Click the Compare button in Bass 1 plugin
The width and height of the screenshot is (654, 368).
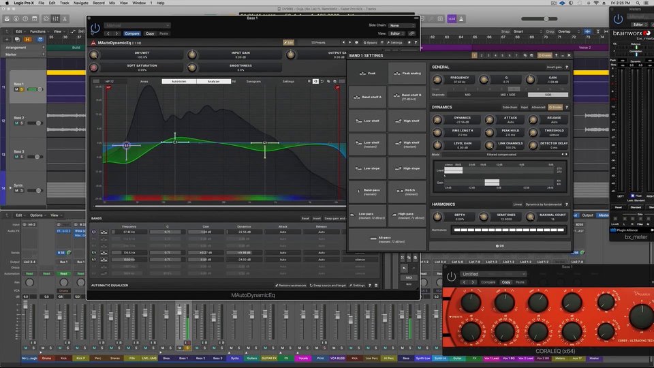click(131, 33)
